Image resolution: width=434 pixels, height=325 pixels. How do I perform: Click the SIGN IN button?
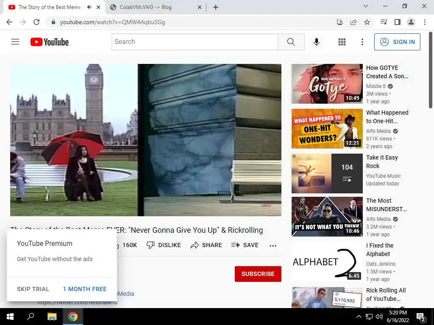tap(397, 42)
